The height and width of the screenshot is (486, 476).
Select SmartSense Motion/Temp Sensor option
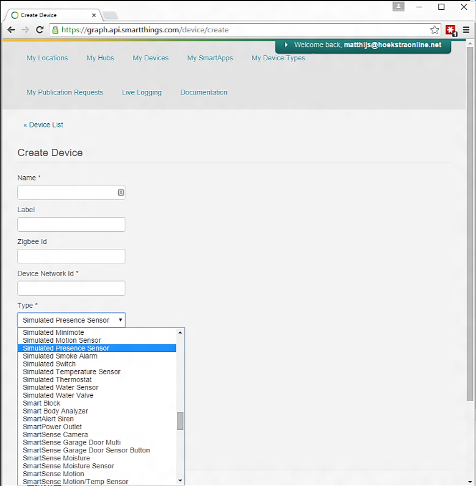97,481
